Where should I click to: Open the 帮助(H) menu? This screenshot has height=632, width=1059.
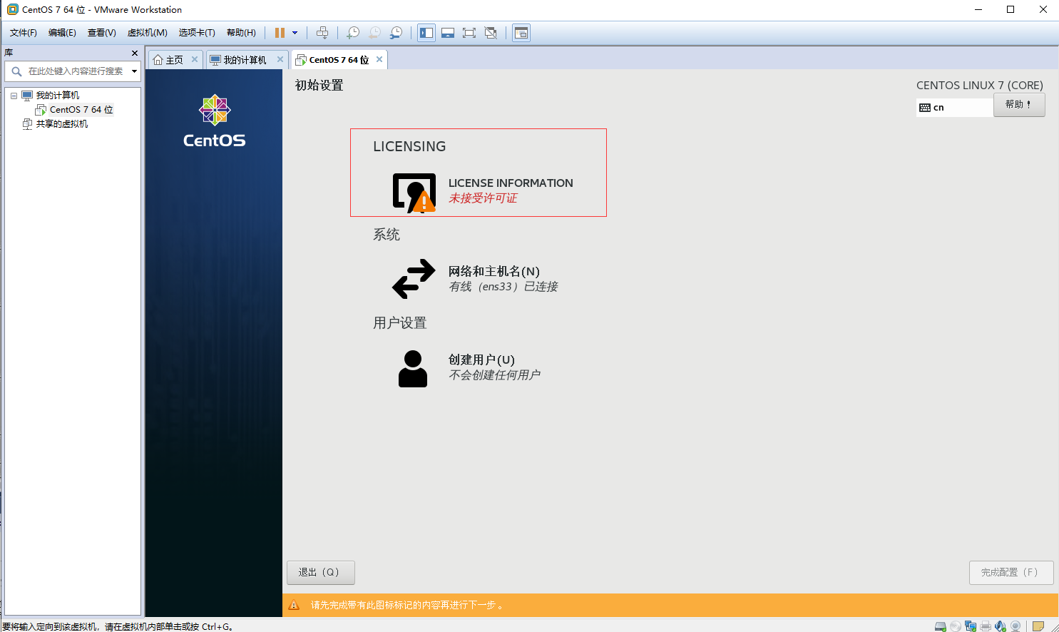click(x=241, y=33)
